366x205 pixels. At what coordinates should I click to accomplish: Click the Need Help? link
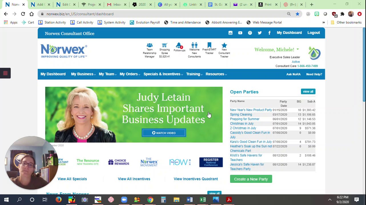pos(314,74)
